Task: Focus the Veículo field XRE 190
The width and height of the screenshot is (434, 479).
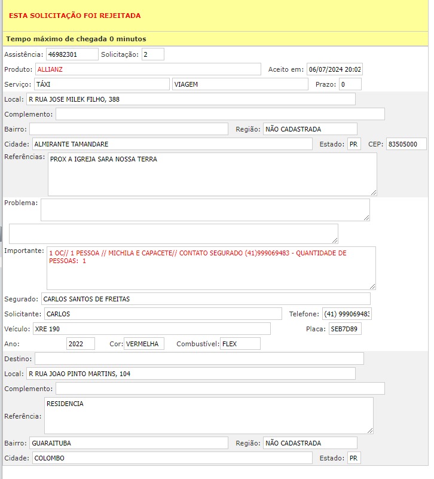Action: point(151,329)
